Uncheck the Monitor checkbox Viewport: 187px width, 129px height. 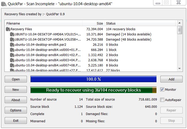pos(162,89)
